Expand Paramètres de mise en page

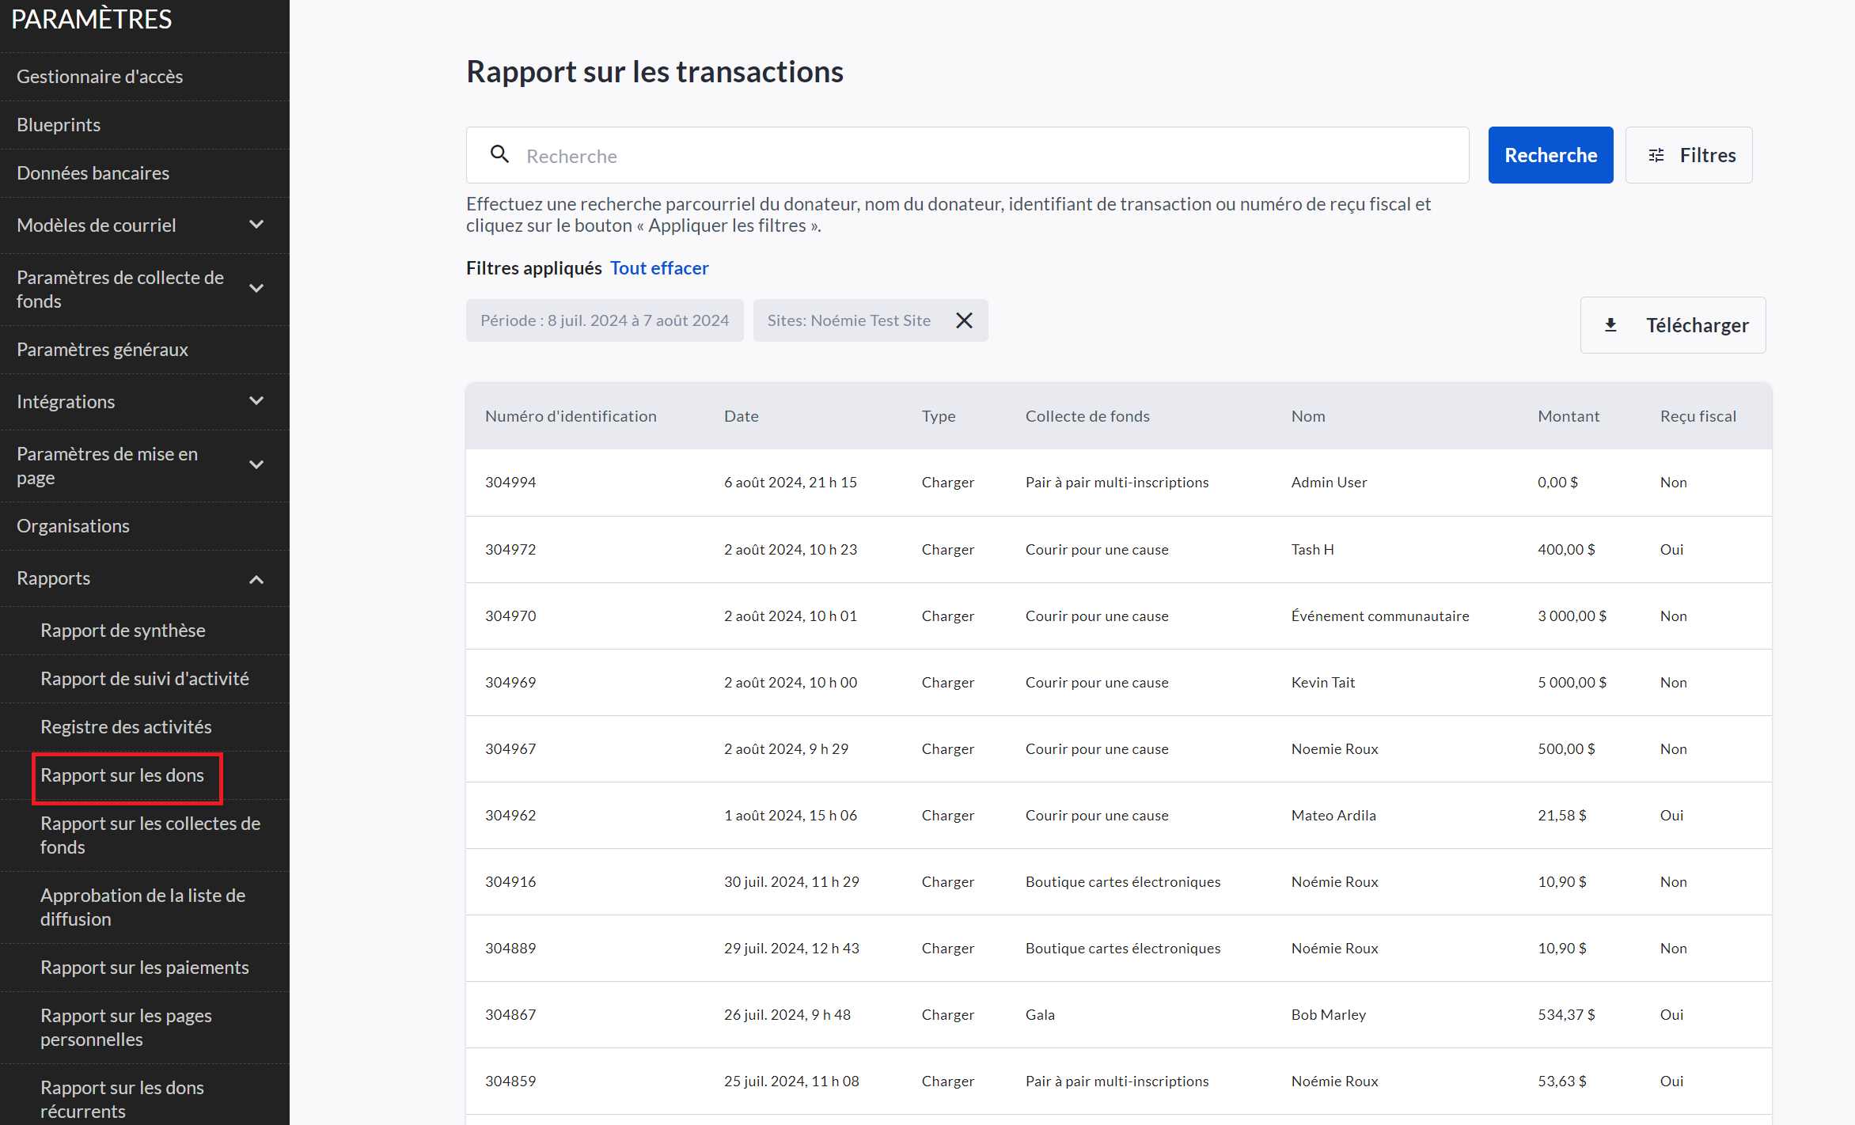click(x=256, y=465)
